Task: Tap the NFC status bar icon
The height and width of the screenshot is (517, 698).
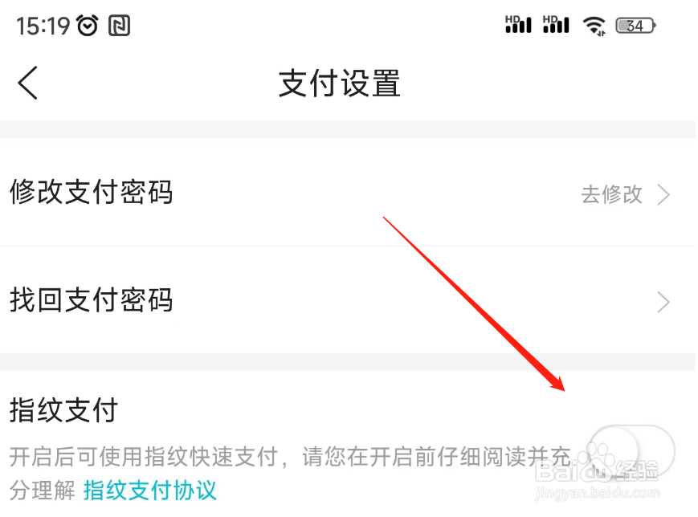Action: [120, 26]
